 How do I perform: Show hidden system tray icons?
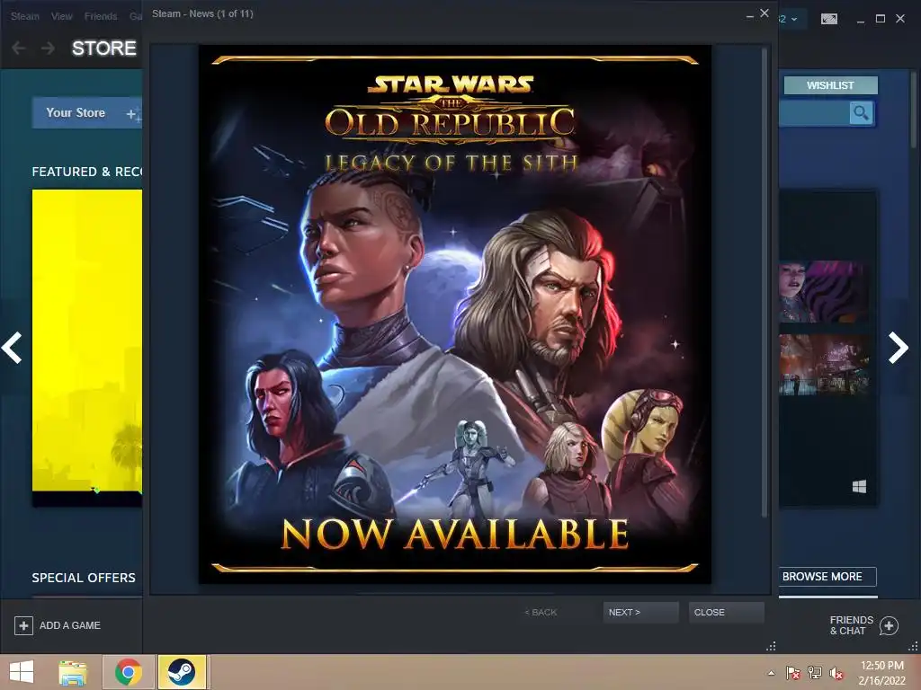pos(771,673)
